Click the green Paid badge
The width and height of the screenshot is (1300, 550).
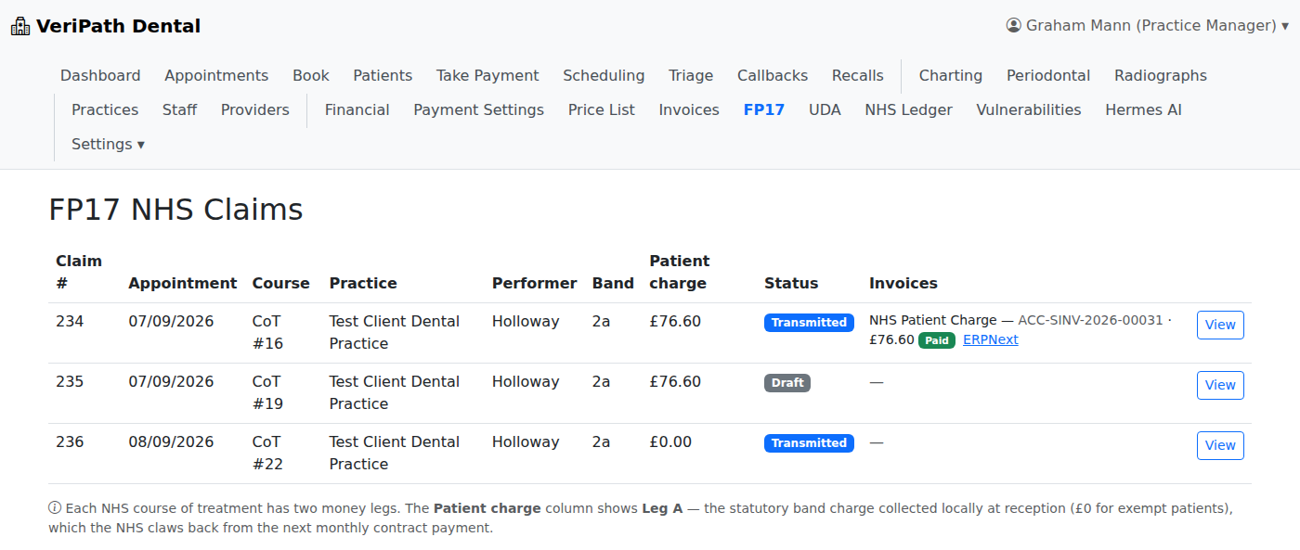click(x=937, y=340)
